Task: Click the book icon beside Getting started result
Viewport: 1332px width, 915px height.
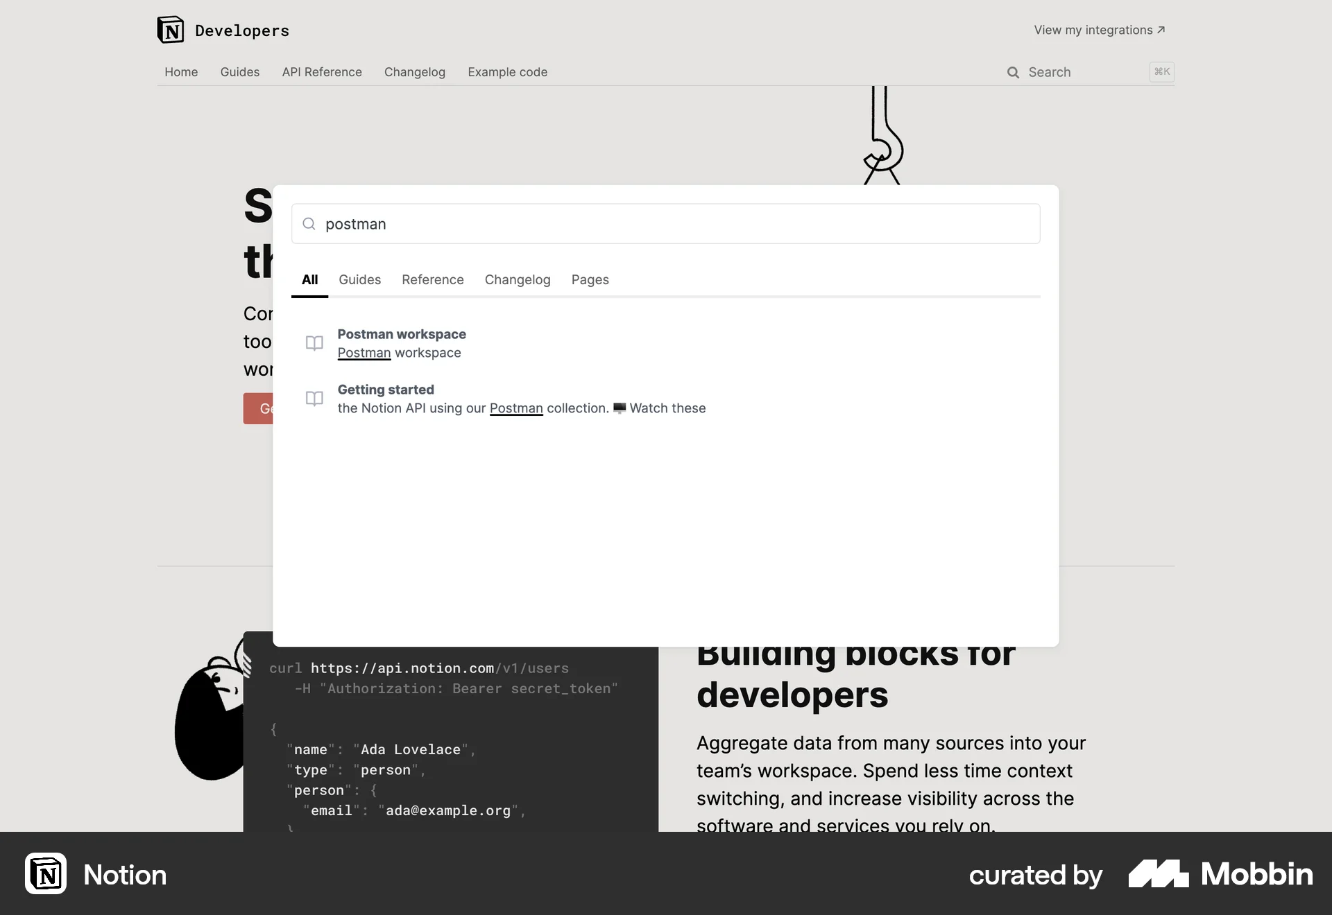Action: tap(314, 399)
